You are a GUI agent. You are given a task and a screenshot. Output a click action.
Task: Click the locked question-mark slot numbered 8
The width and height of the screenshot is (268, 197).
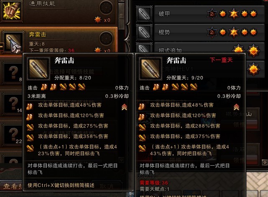[13, 73]
